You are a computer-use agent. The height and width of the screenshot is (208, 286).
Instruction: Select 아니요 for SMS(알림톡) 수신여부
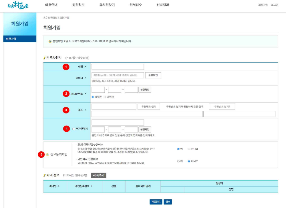[x=189, y=149]
